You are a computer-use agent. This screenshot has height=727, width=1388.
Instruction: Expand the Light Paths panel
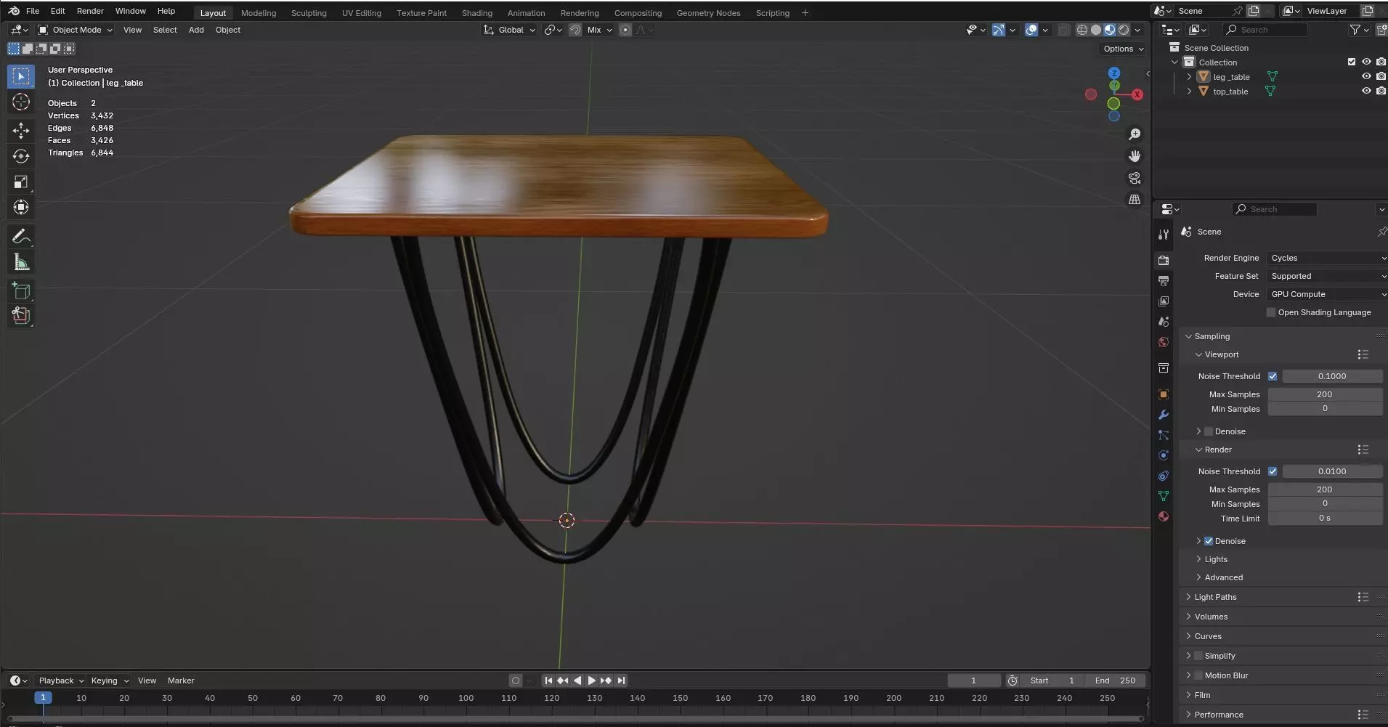coord(1215,597)
